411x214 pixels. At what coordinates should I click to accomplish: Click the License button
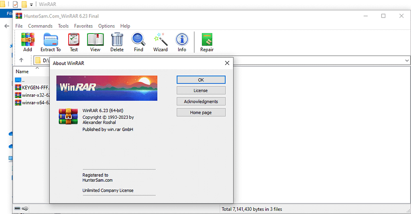[x=201, y=90]
